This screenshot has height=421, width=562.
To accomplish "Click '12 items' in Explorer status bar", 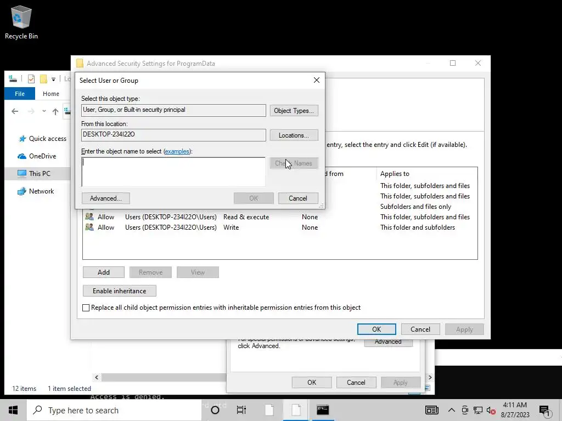I will [24, 389].
